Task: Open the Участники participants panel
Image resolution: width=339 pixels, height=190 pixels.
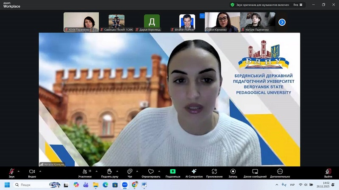Action: 85,172
